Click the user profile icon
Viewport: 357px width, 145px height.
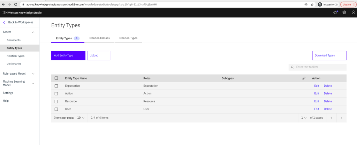pyautogui.click(x=353, y=12)
